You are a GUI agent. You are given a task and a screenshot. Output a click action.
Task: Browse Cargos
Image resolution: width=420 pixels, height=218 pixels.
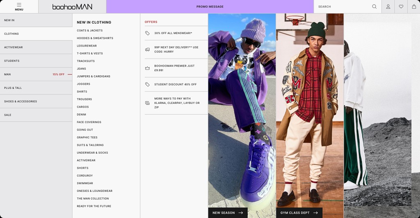[x=83, y=107]
